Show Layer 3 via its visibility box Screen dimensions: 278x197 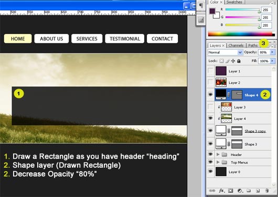[210, 107]
